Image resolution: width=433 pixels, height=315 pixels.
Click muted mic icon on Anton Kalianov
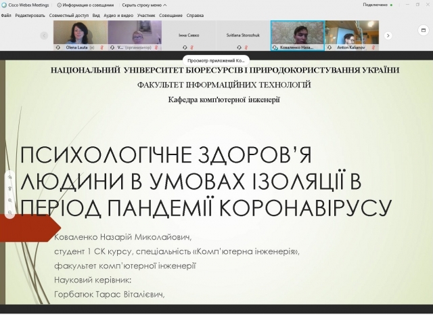click(x=373, y=47)
